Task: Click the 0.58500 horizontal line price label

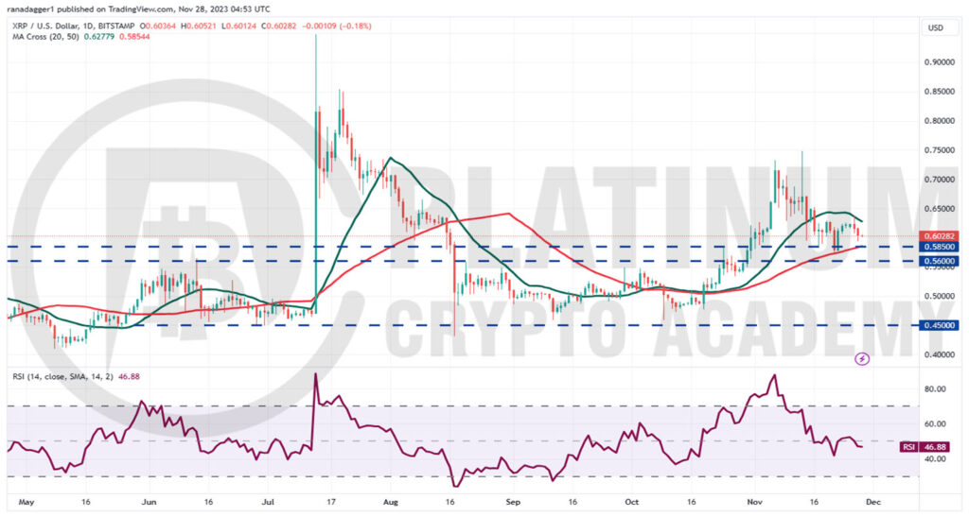Action: tap(940, 247)
